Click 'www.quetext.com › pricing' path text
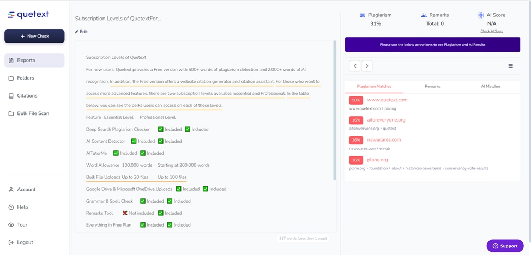Image resolution: width=531 pixels, height=255 pixels. pyautogui.click(x=372, y=109)
